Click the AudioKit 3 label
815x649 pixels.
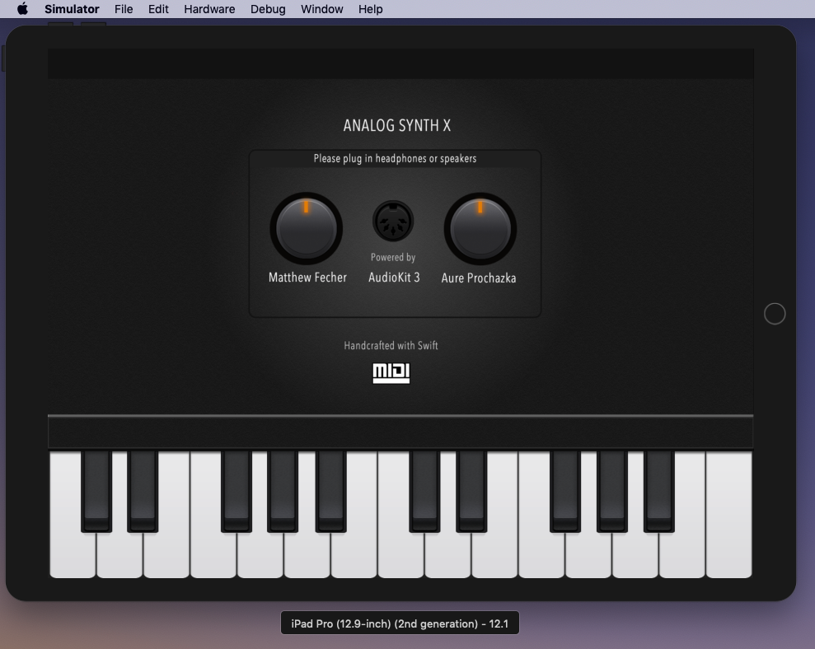pos(394,278)
